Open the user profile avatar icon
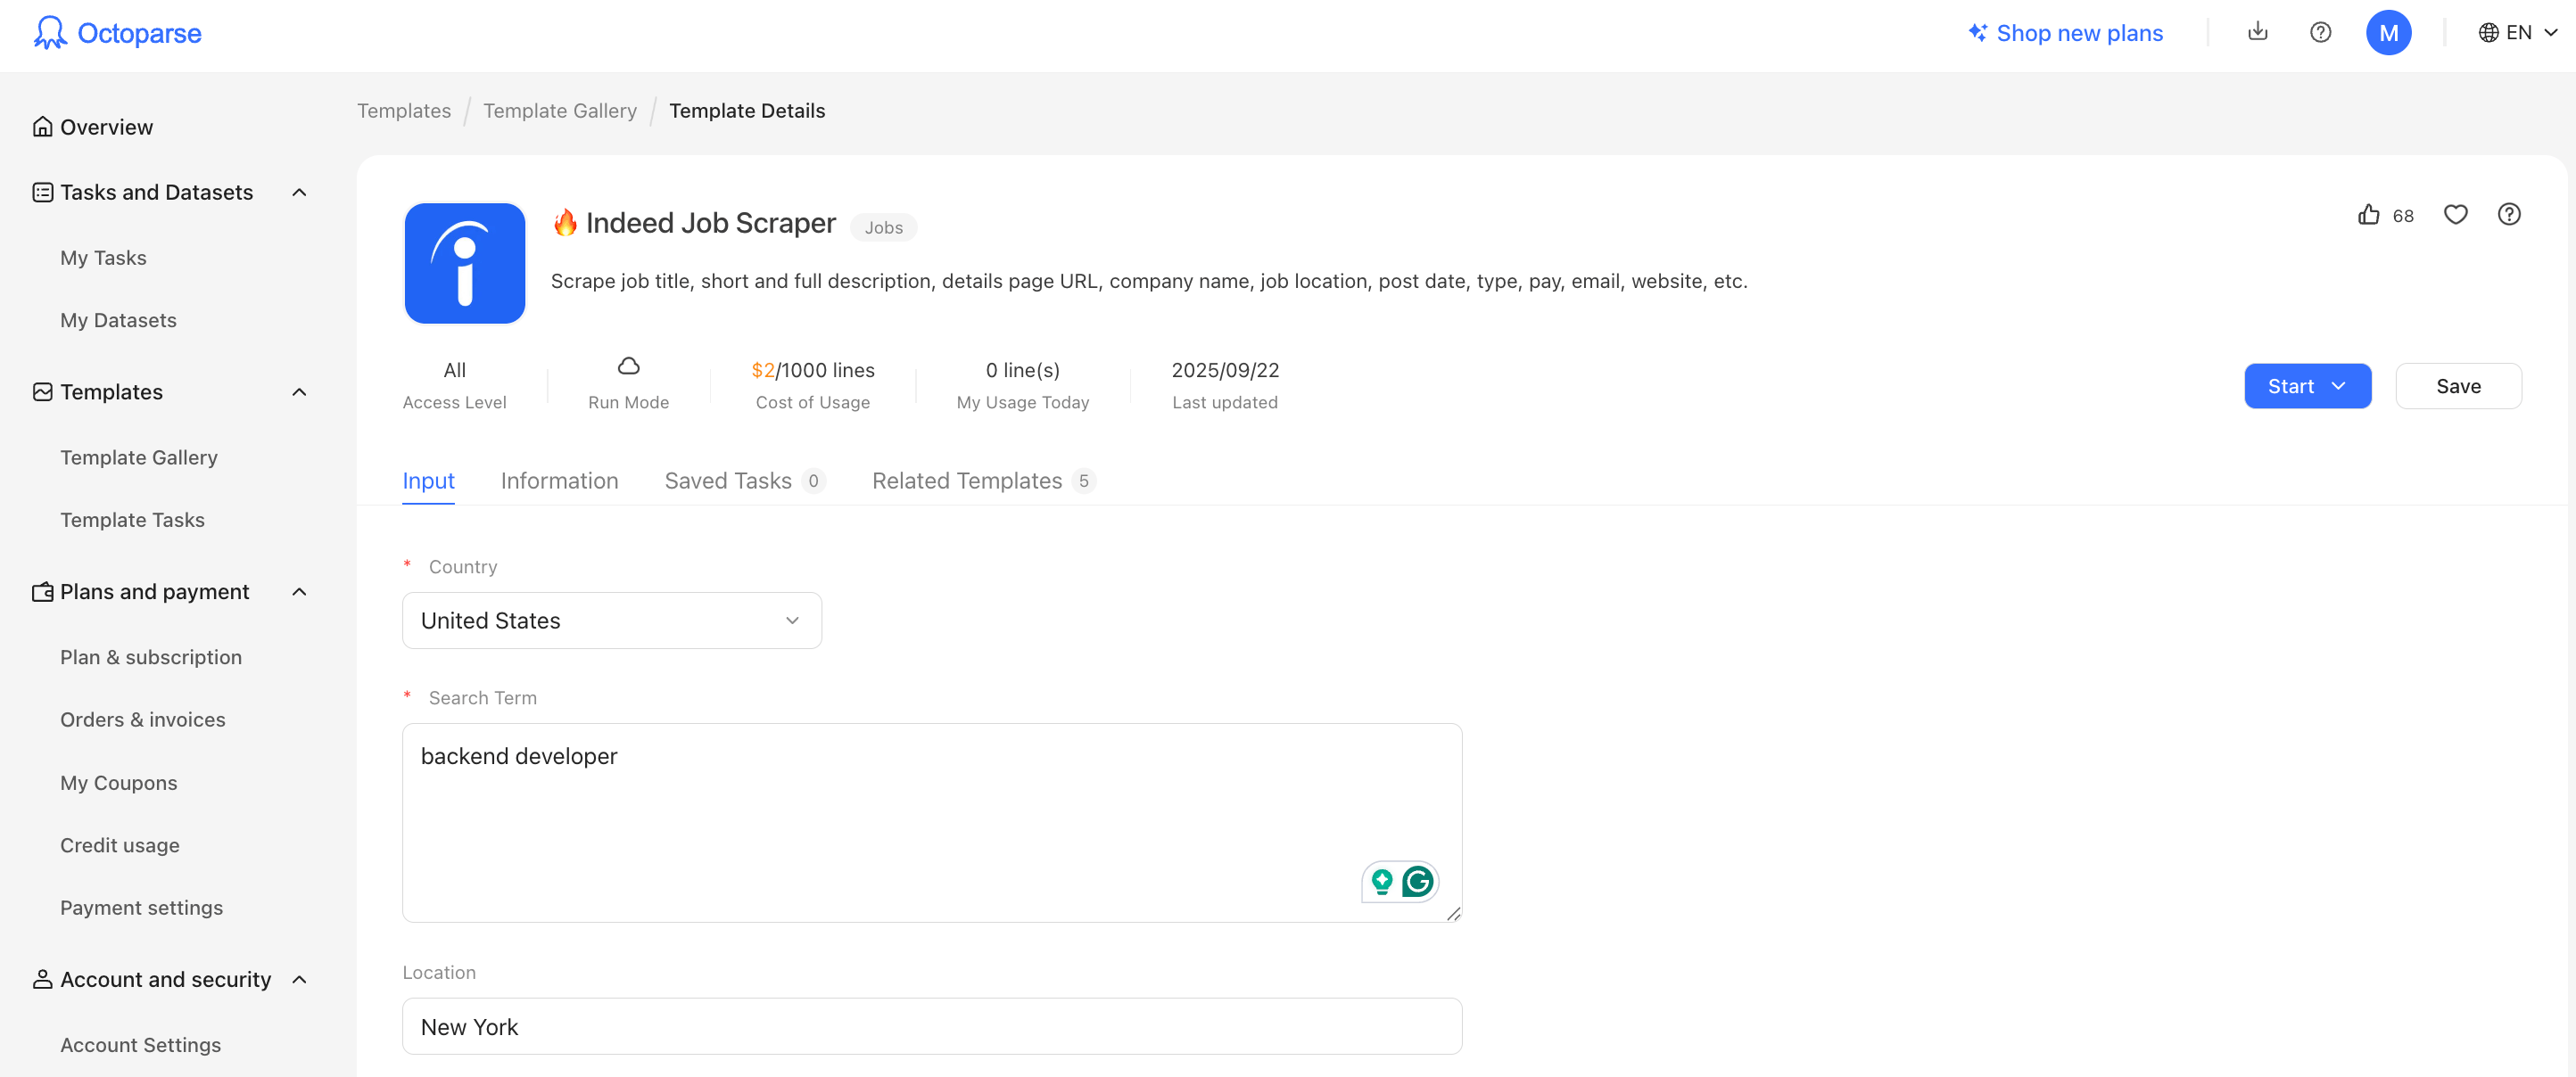Image resolution: width=2576 pixels, height=1077 pixels. pos(2389,31)
